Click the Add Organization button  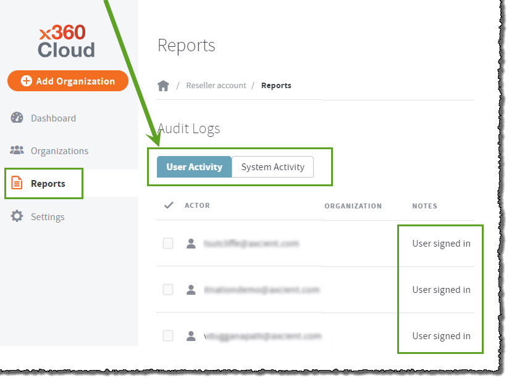[68, 81]
